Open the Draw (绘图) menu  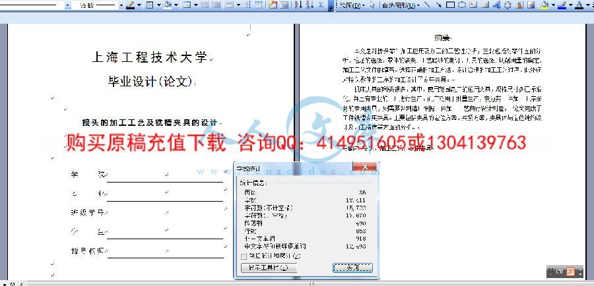[x=352, y=5]
